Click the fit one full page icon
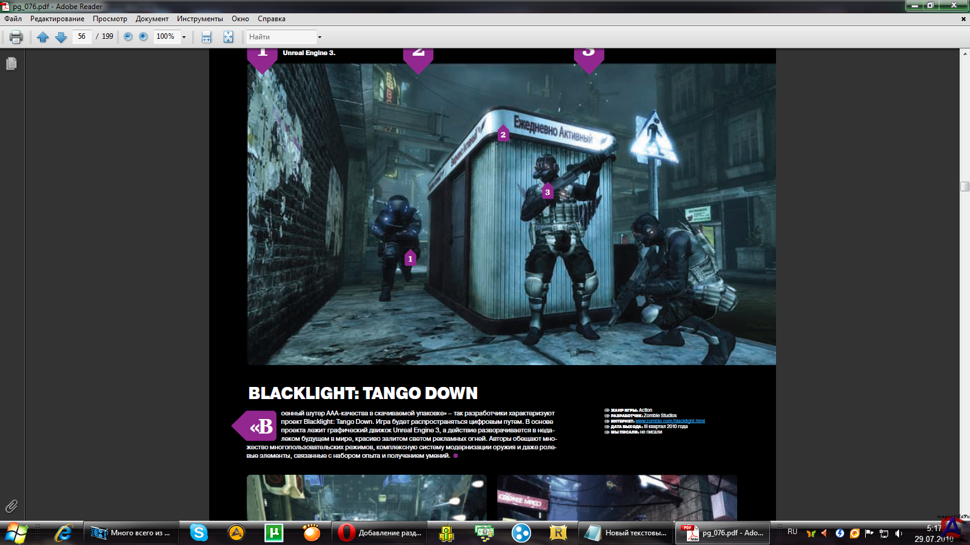970x545 pixels. tap(228, 37)
